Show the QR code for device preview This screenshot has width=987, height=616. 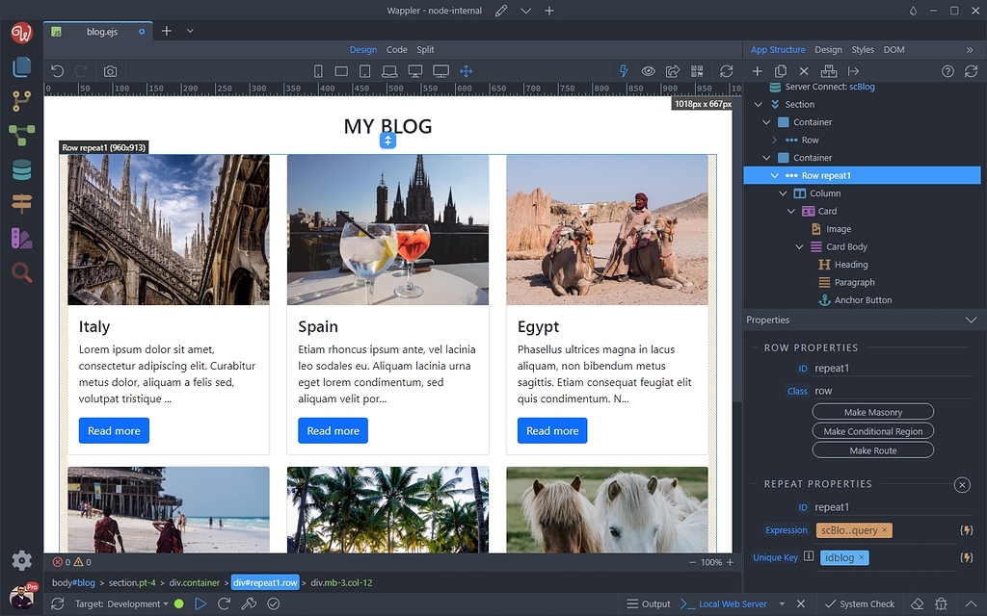697,70
